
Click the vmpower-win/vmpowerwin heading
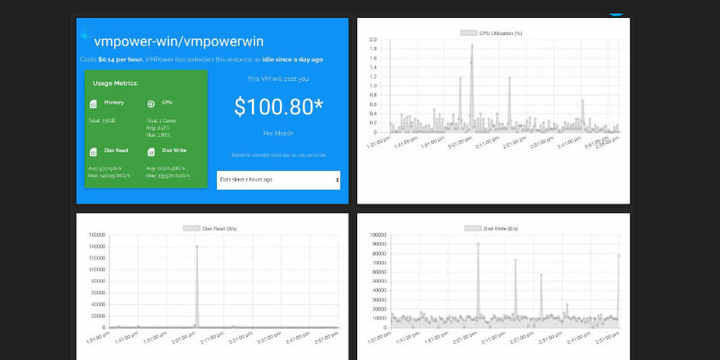[x=178, y=41]
